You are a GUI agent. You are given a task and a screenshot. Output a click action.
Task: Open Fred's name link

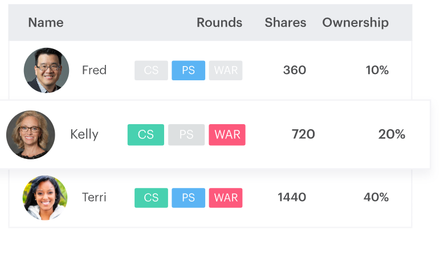coord(94,70)
